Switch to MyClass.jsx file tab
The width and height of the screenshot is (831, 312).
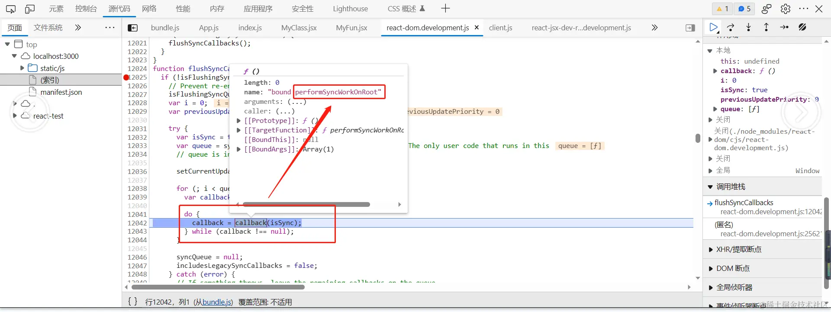pyautogui.click(x=299, y=28)
